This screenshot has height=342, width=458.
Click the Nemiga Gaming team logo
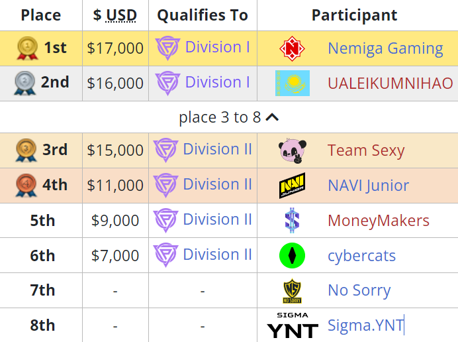coord(292,48)
